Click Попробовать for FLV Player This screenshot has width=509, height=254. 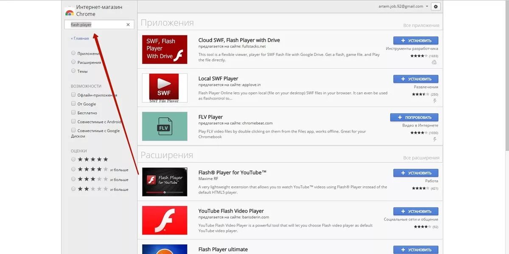pyautogui.click(x=414, y=117)
